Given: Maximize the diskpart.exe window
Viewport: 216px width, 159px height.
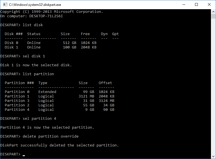Looking at the screenshot, I should tap(196, 4).
